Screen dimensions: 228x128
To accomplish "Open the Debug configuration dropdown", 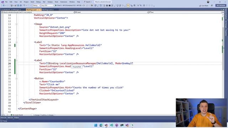I will pyautogui.click(x=36, y=6).
